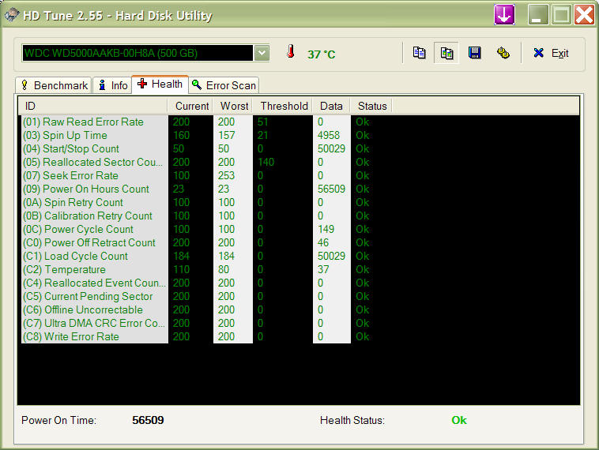The height and width of the screenshot is (450, 599).
Task: Copy text to clipboard toolbar icon
Action: [x=419, y=53]
